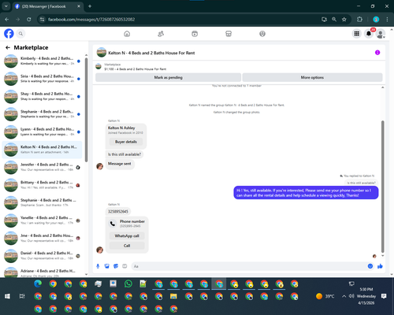Viewport: 394px width, 315px height.
Task: Select the Kelton N conversation row
Action: click(x=42, y=150)
